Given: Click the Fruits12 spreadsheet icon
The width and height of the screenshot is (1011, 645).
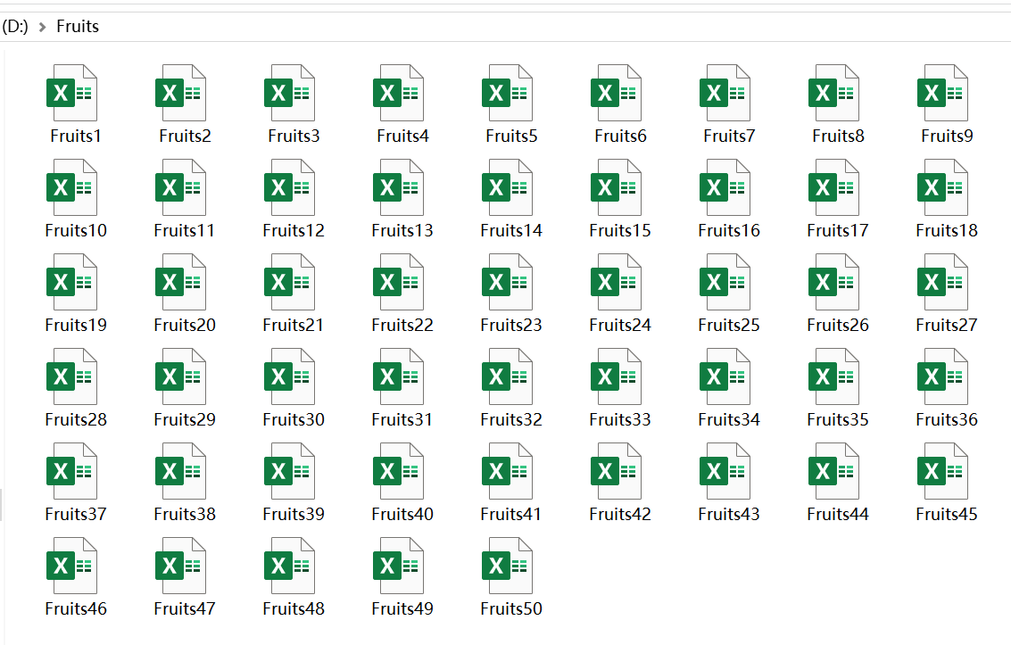Looking at the screenshot, I should click(289, 187).
